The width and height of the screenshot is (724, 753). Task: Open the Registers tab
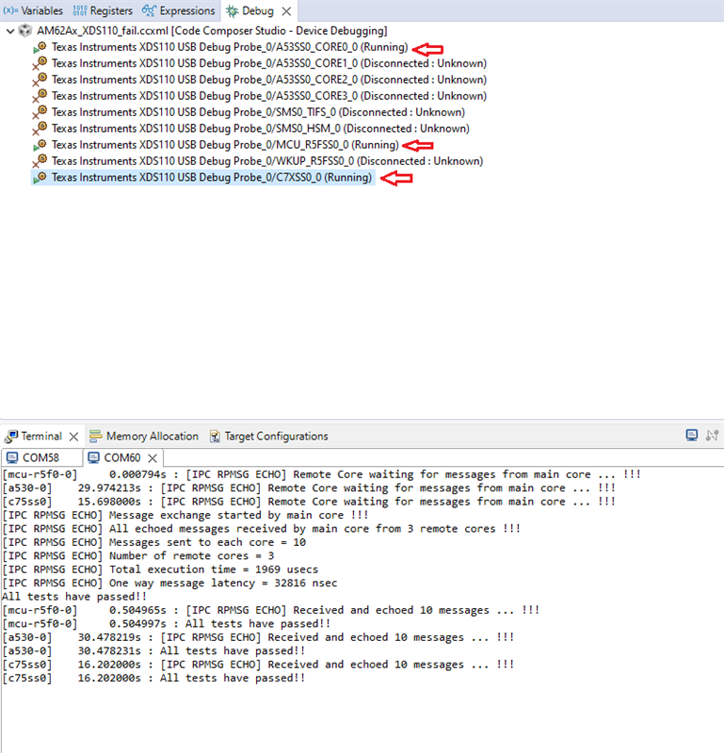click(103, 10)
